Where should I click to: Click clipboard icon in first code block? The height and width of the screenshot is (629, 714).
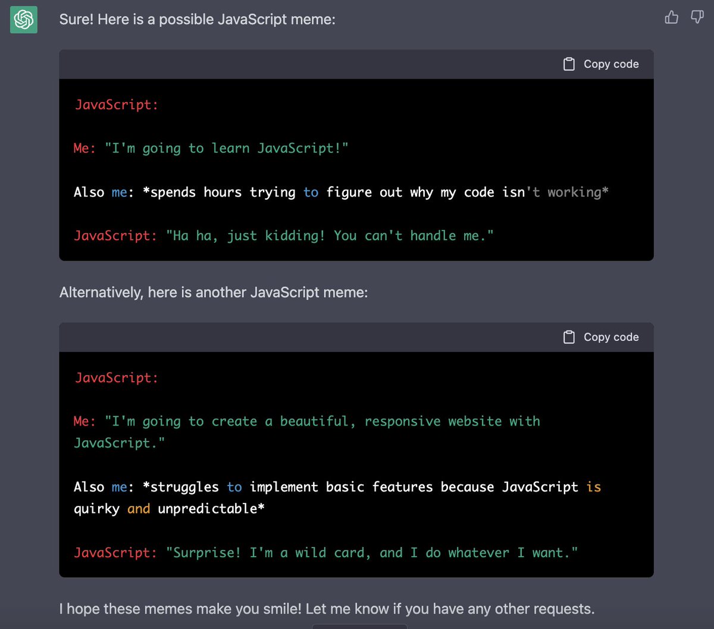point(569,64)
